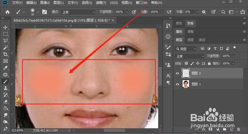Click the 313.84% zoom field
Image resolution: width=248 pixels, height=134 pixels.
17,130
